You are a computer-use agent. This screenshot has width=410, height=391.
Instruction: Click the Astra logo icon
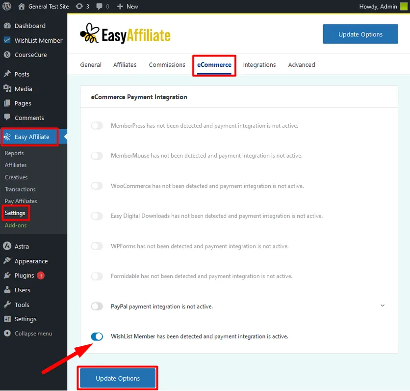coord(7,246)
